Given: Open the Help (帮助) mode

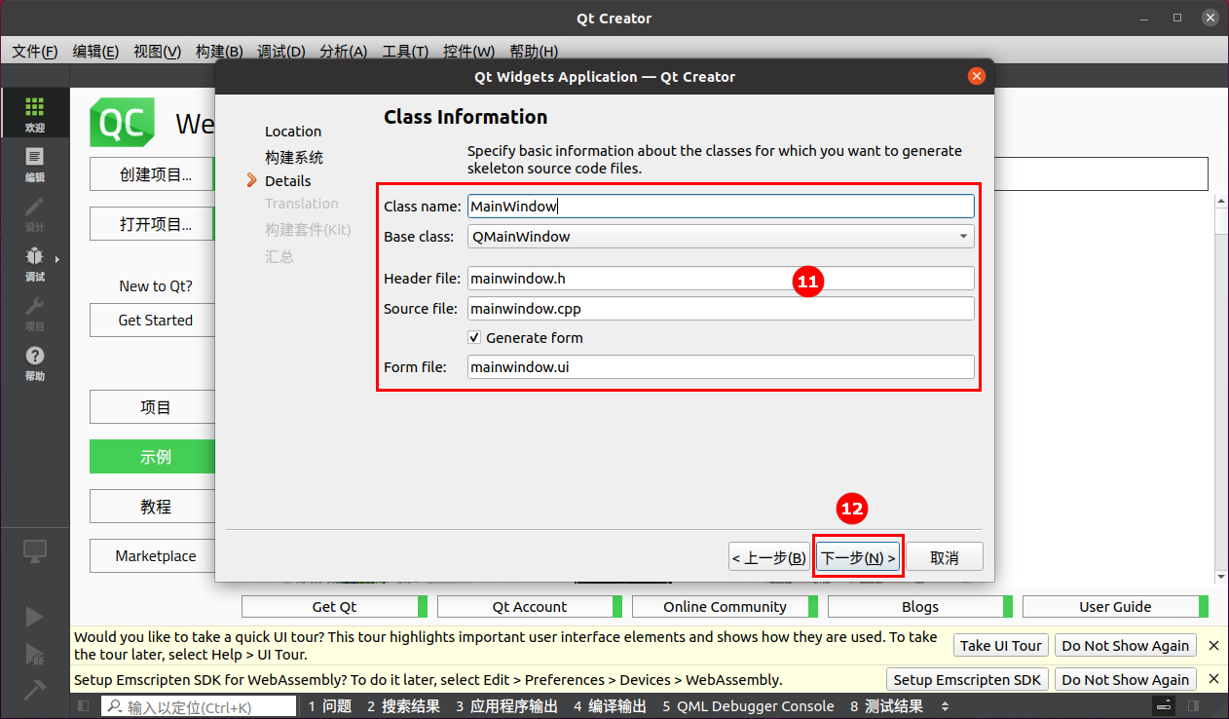Looking at the screenshot, I should (34, 362).
